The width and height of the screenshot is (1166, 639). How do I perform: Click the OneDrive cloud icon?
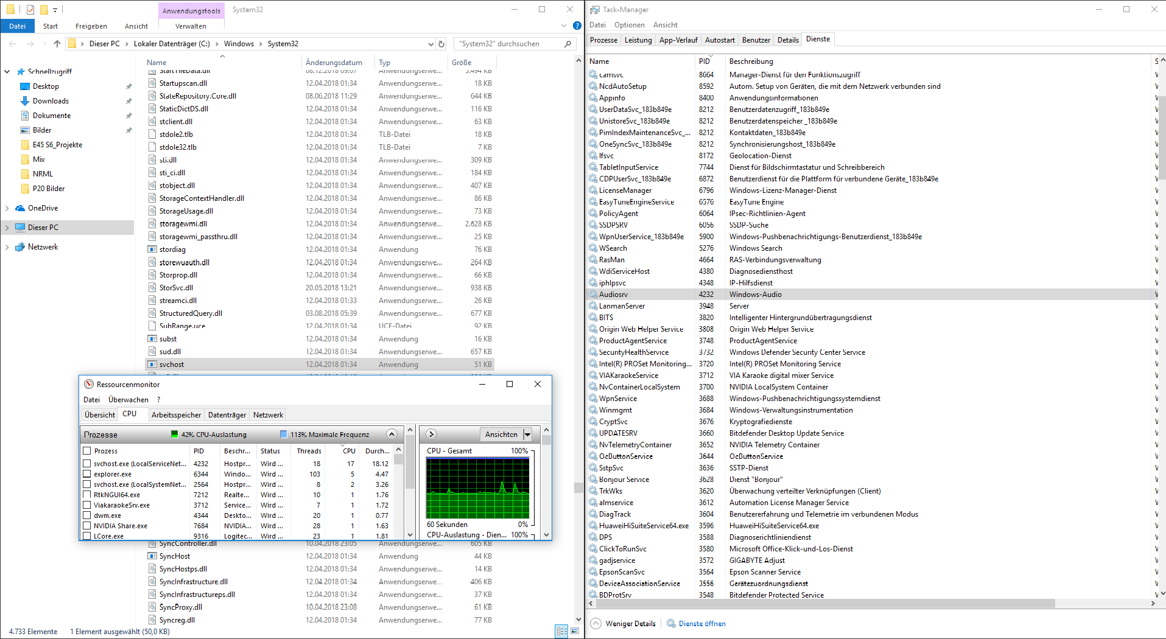pyautogui.click(x=20, y=208)
